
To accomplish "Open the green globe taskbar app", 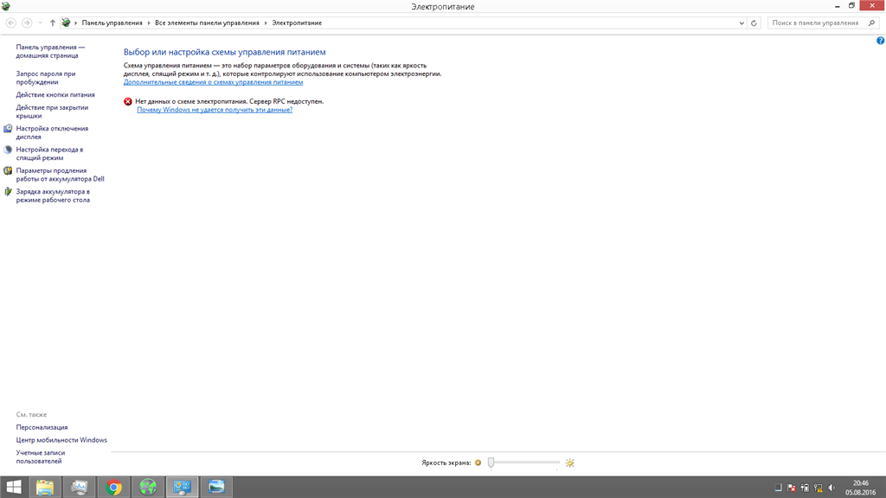I will 148,487.
